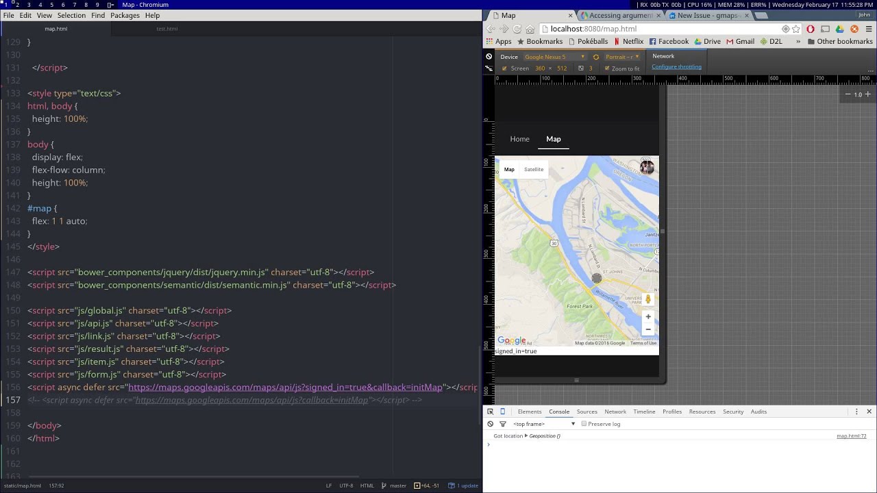Rotate the emulated device orientation
Viewport: 877px width, 493px height.
(x=596, y=57)
